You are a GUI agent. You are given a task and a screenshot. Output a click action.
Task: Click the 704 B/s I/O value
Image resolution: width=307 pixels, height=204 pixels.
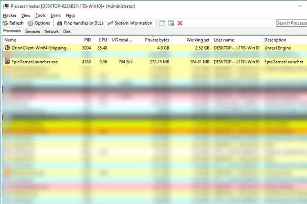(x=125, y=62)
